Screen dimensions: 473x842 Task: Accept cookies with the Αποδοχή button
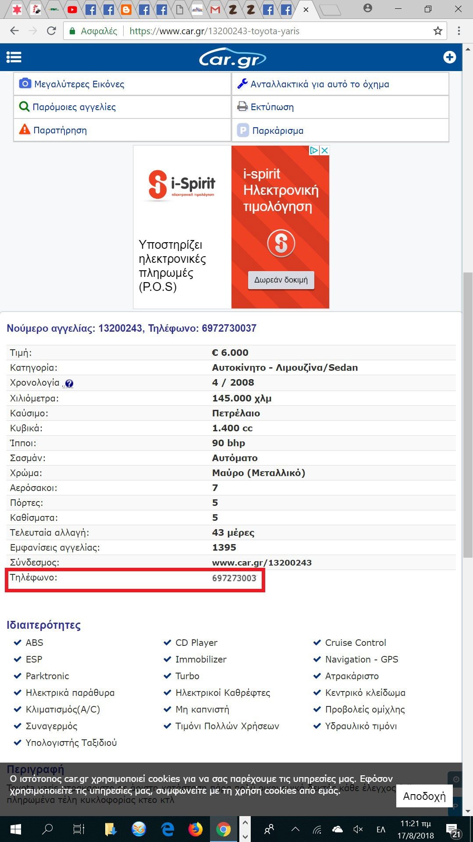[x=424, y=796]
